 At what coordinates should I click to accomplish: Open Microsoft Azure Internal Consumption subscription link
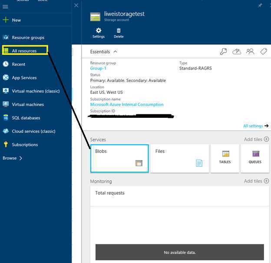[127, 104]
